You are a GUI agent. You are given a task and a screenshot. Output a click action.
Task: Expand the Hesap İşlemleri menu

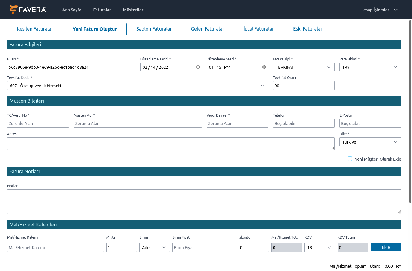click(379, 10)
